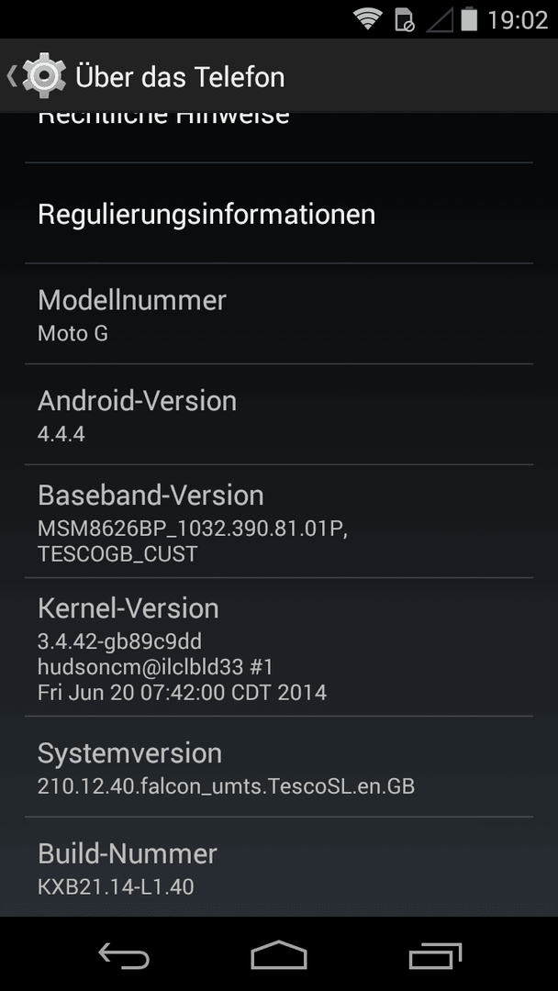The height and width of the screenshot is (991, 558).
Task: Tap the Android-Version label
Action: pos(137,401)
